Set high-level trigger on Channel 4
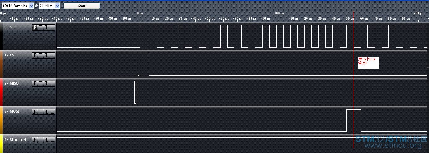Image resolution: width=429 pixels, height=153 pixels. [x=41, y=140]
